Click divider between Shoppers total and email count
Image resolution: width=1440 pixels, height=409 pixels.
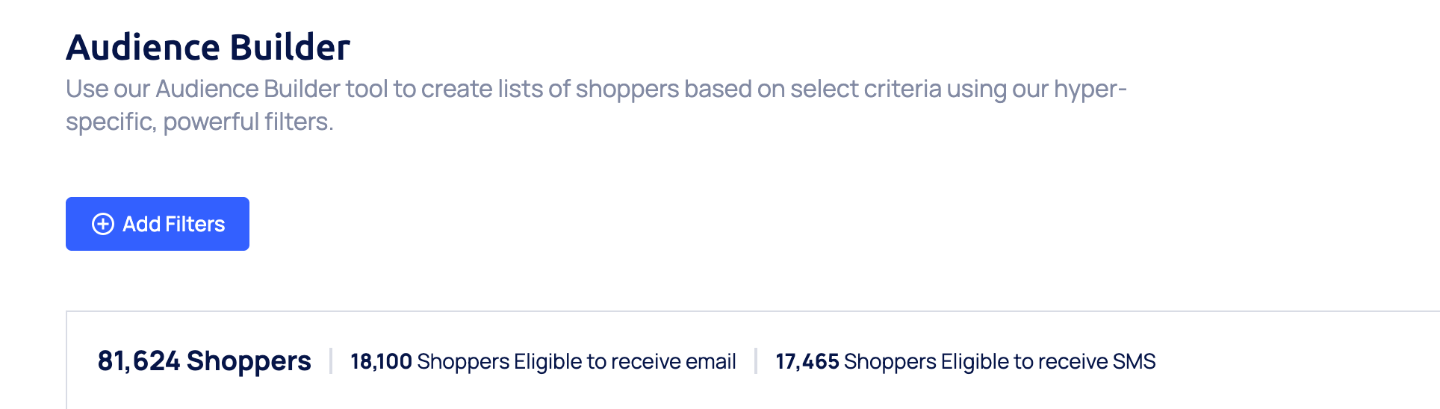pos(331,361)
